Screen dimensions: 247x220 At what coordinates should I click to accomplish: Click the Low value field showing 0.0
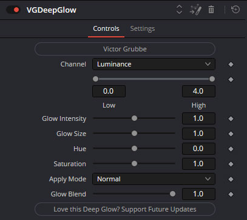pyautogui.click(x=109, y=91)
